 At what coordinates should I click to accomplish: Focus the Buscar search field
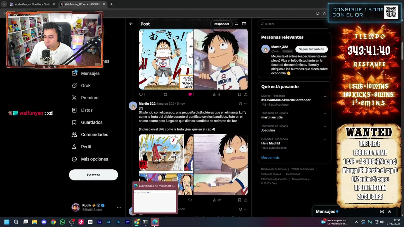[294, 24]
